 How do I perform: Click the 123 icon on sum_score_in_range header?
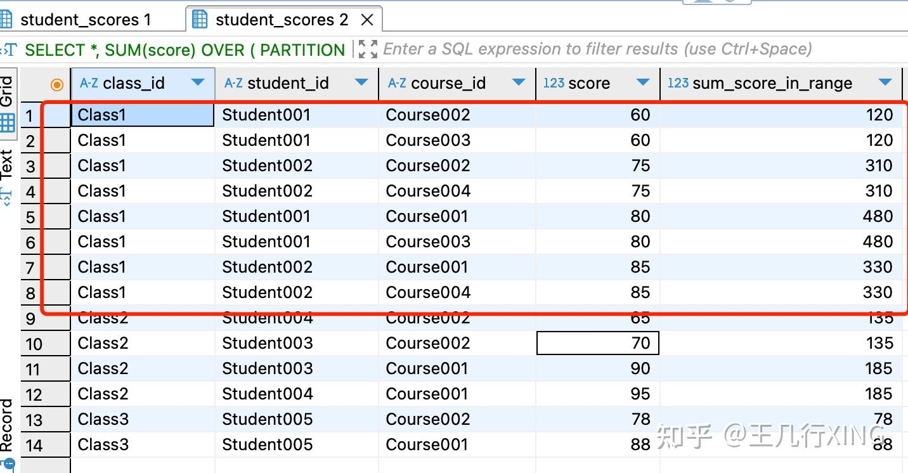click(x=678, y=82)
